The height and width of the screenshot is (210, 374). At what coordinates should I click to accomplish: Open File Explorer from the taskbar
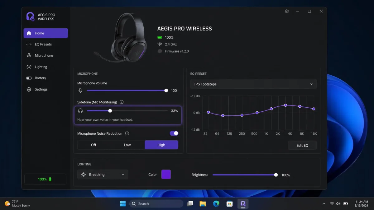click(203, 203)
